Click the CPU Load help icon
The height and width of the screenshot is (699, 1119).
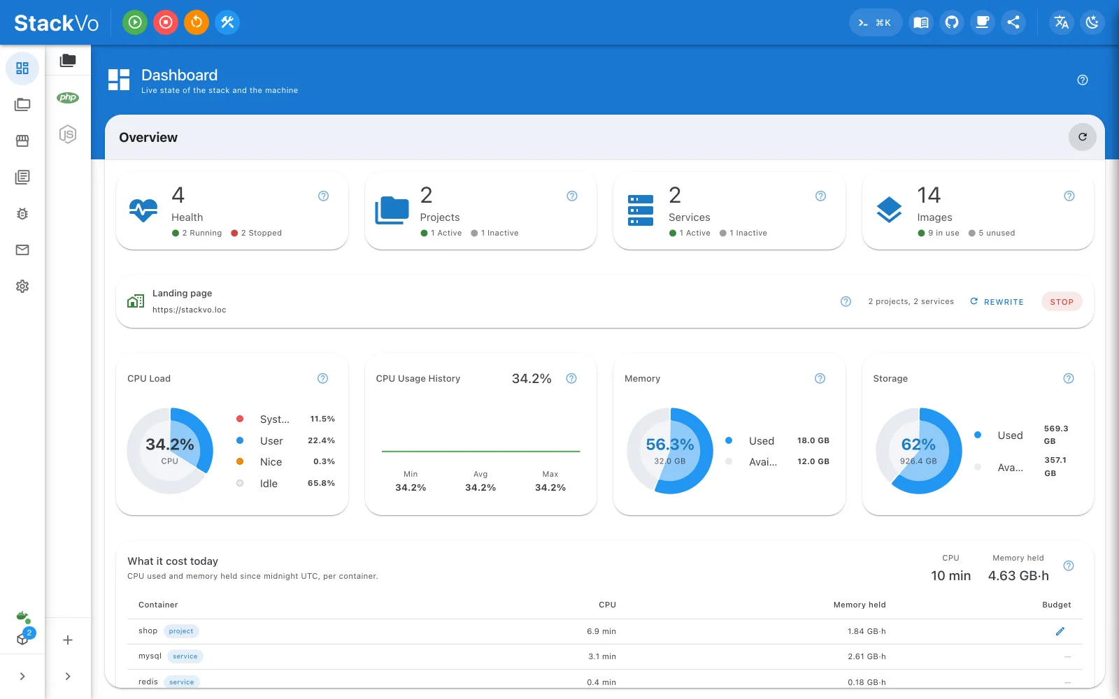(323, 378)
